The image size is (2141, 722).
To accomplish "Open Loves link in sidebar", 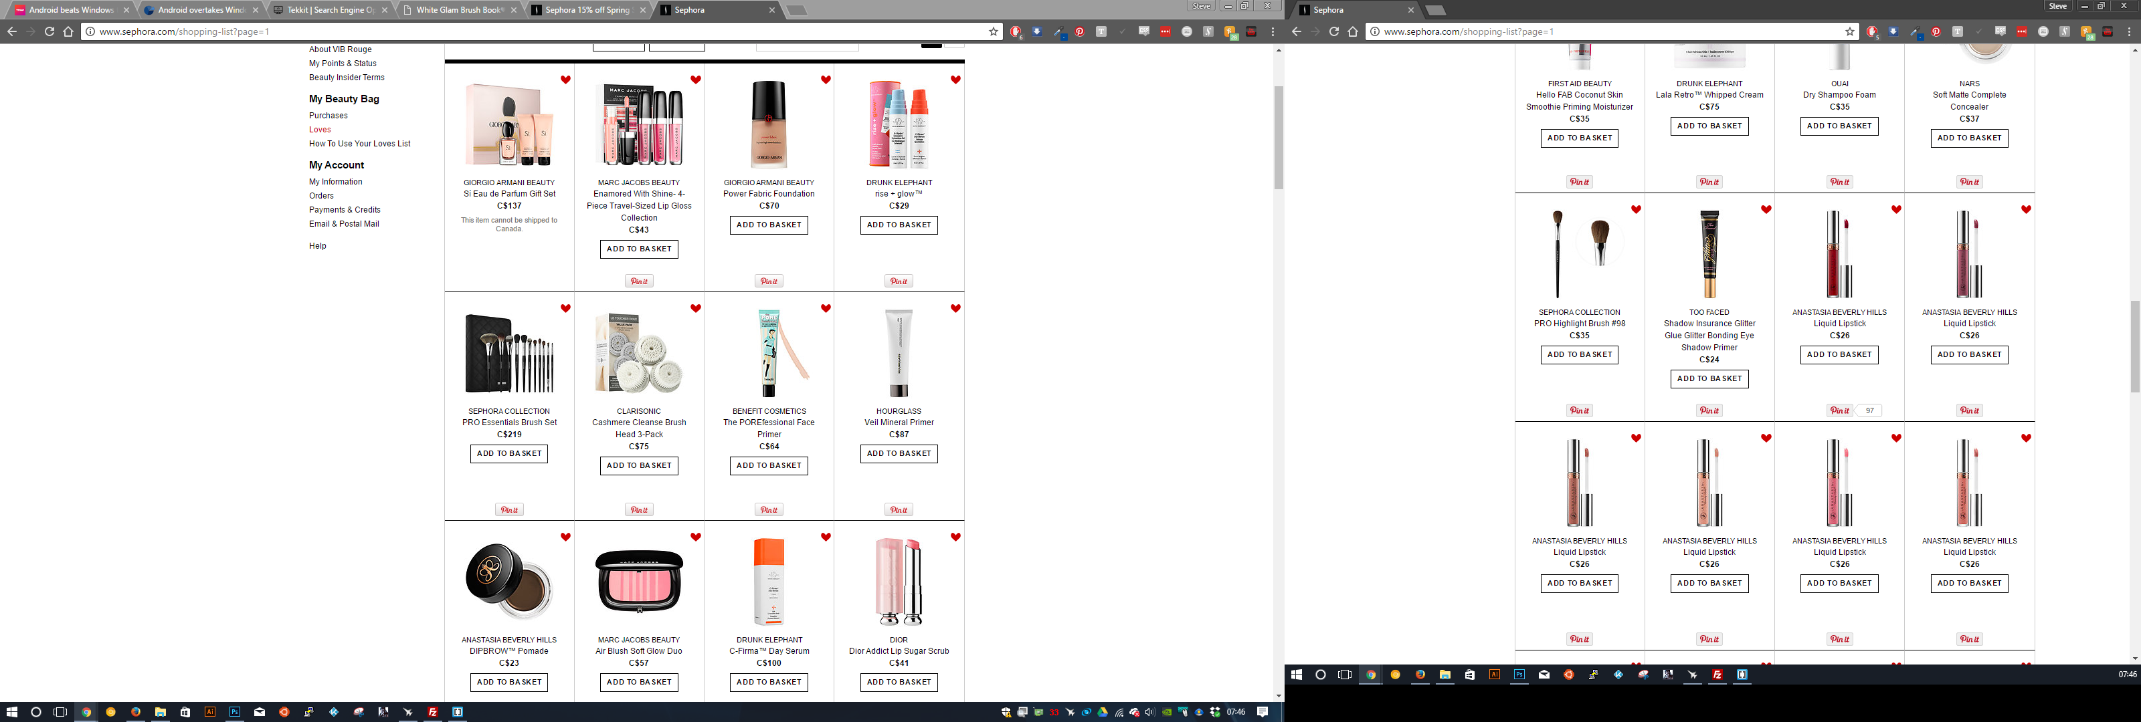I will pyautogui.click(x=320, y=130).
